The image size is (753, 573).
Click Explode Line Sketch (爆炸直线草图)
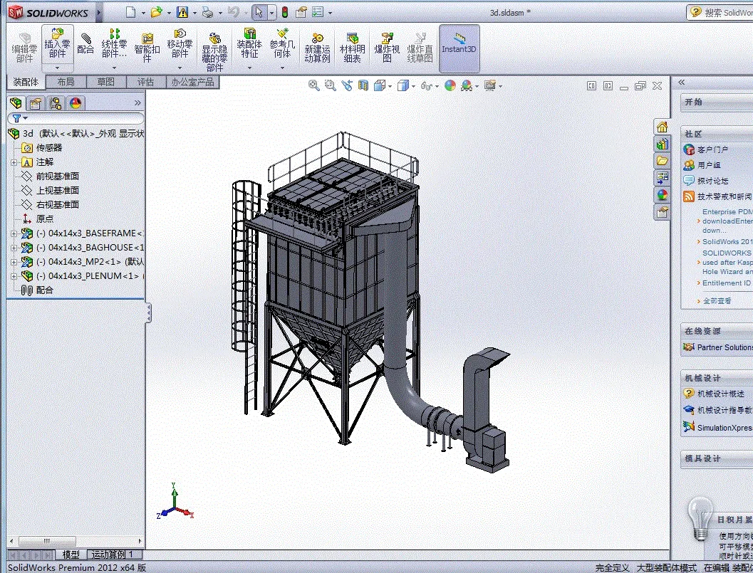coord(420,48)
